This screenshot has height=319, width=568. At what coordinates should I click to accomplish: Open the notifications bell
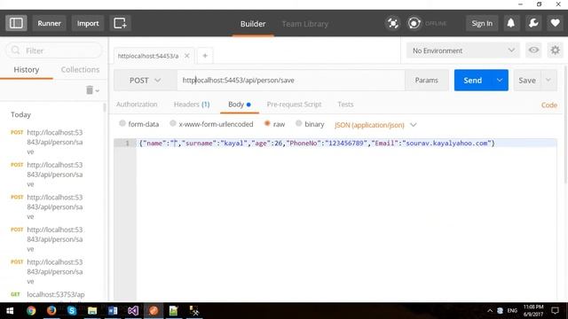tap(511, 24)
